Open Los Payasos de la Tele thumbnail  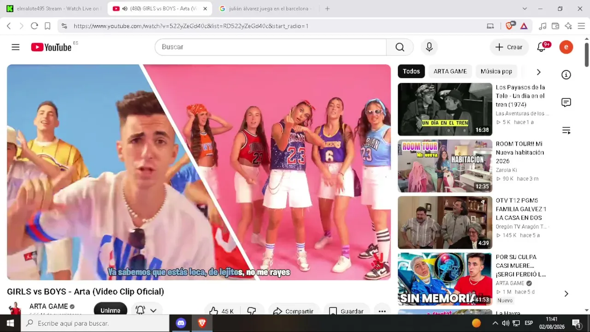445,109
